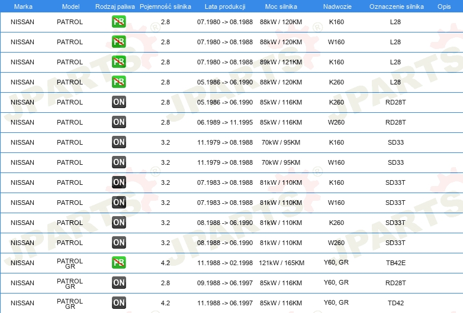Click the ON diesel icon in the W260 RD28T row
Screen dimensions: 463x313
(x=118, y=122)
